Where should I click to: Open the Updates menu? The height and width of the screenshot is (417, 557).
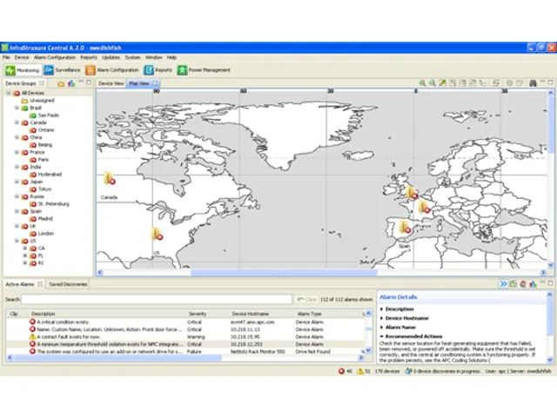[x=111, y=57]
